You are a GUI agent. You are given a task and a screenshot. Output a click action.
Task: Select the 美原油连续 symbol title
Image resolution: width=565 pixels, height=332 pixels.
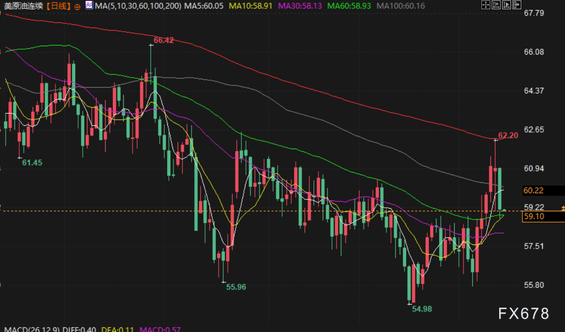click(x=23, y=6)
